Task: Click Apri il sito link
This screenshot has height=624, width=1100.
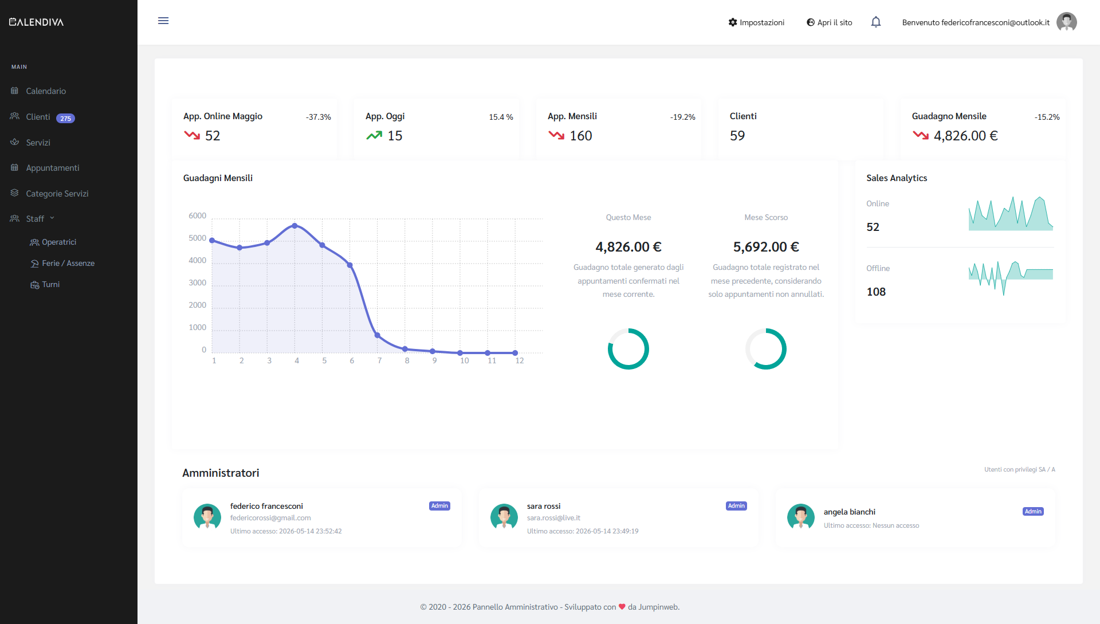Action: [835, 22]
